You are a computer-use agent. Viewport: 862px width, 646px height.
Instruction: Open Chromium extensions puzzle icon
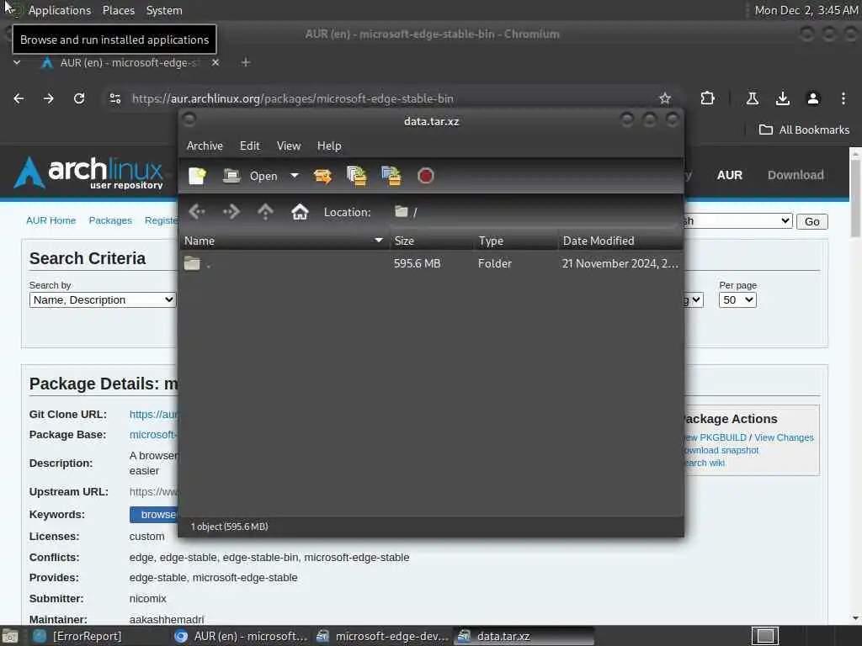707,98
